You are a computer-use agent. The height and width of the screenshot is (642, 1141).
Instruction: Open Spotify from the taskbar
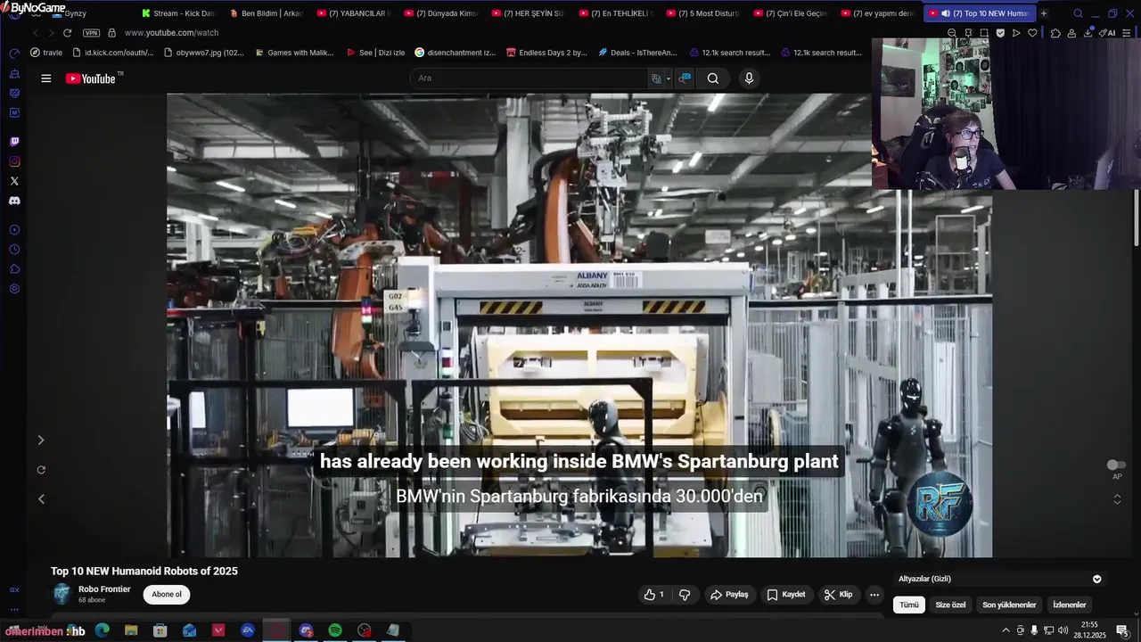tap(335, 630)
